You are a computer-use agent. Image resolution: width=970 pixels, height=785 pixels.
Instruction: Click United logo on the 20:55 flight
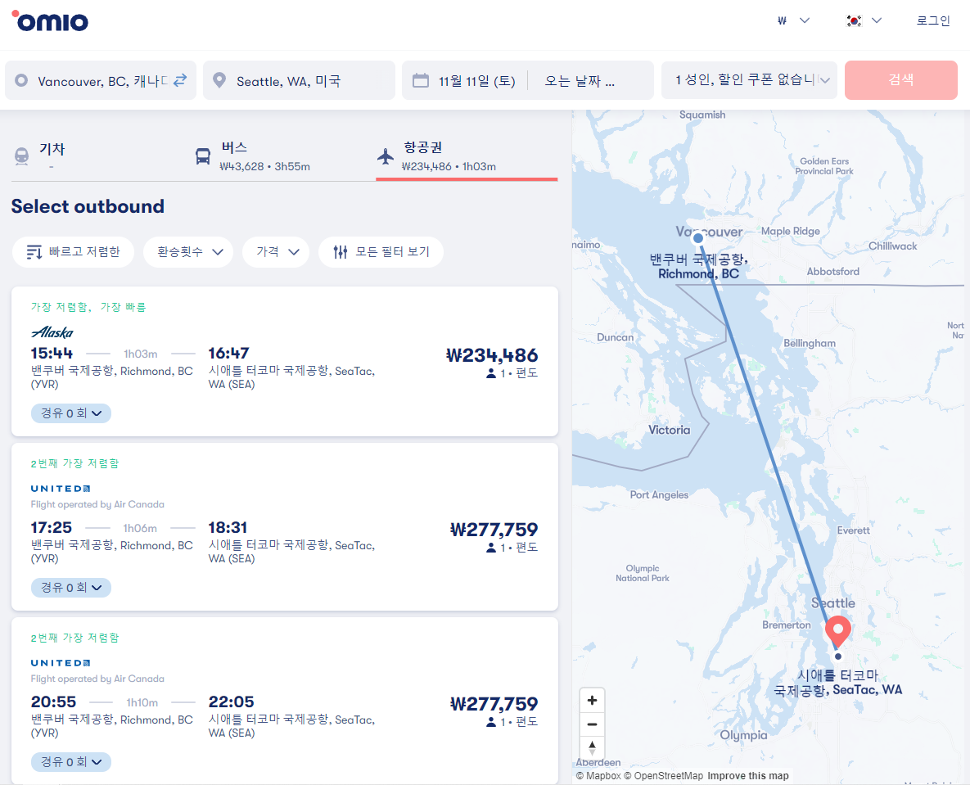click(61, 663)
